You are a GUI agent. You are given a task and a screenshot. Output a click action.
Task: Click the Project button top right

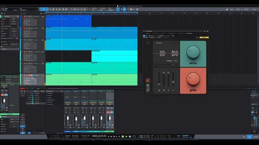tap(246, 9)
